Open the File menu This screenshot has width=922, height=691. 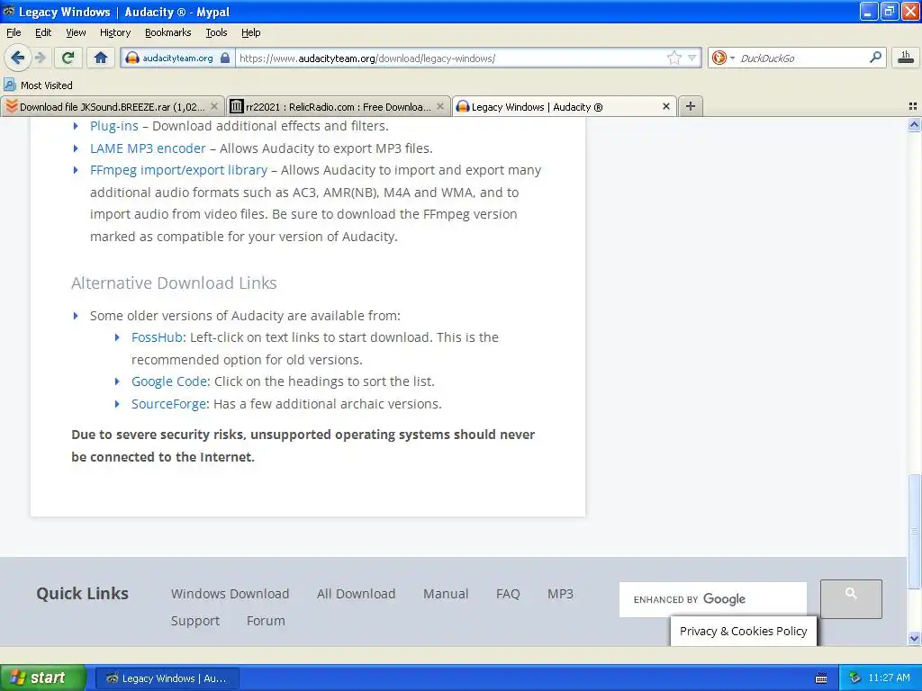(x=14, y=32)
